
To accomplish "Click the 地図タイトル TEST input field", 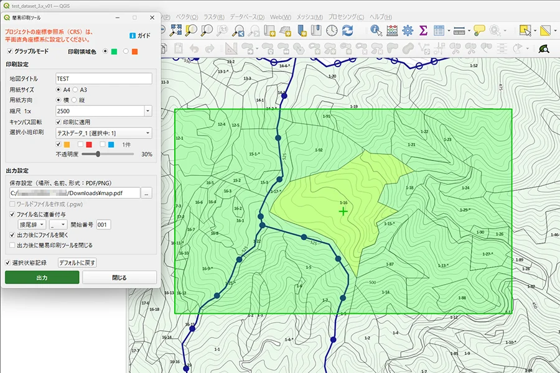I will (x=103, y=78).
